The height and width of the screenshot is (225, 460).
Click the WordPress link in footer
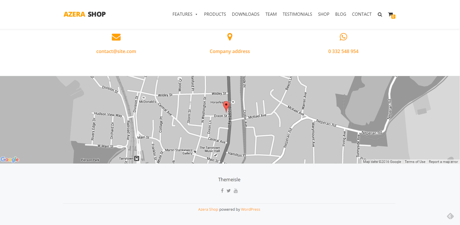pos(250,209)
